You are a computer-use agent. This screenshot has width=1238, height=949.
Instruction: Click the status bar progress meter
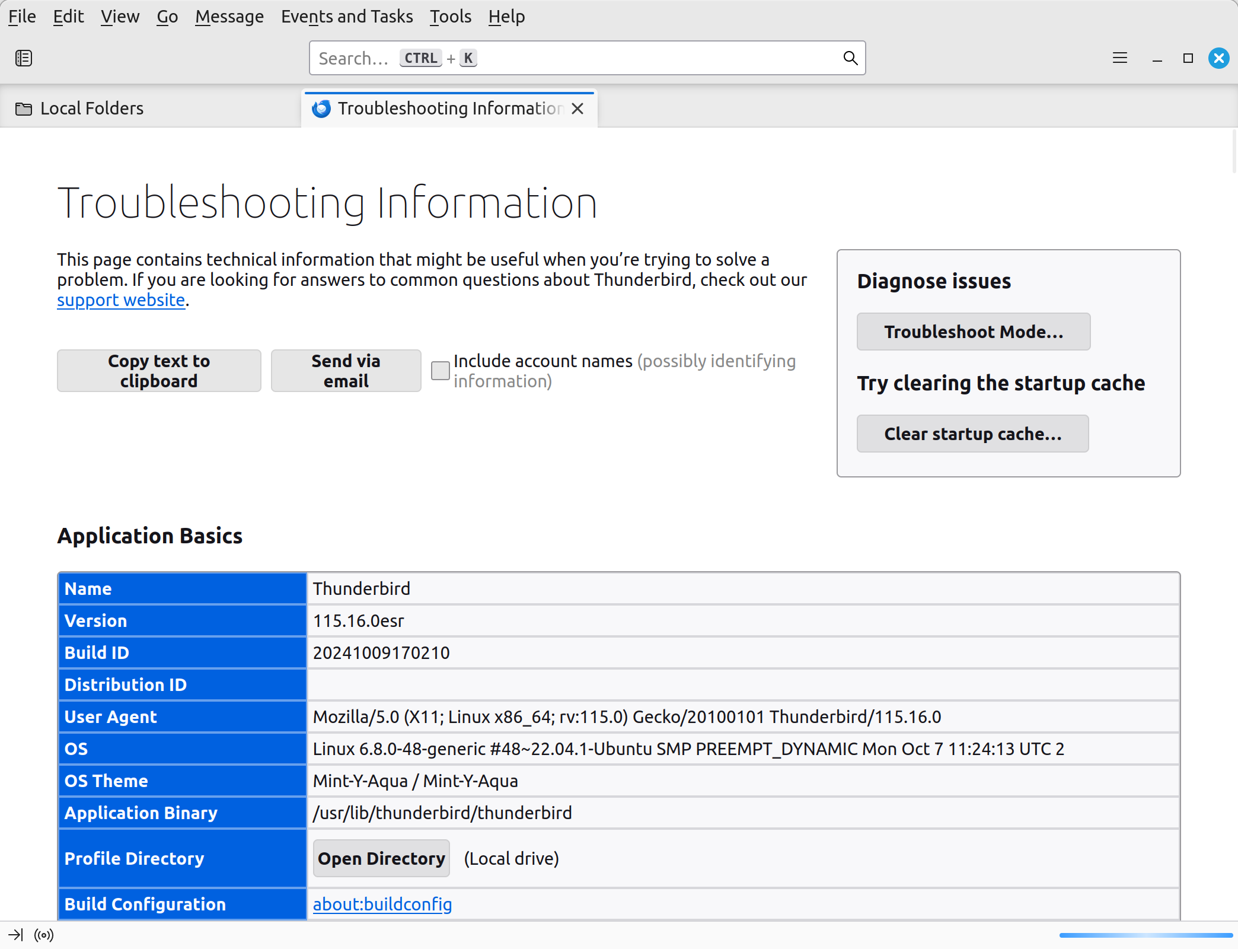pyautogui.click(x=1146, y=935)
